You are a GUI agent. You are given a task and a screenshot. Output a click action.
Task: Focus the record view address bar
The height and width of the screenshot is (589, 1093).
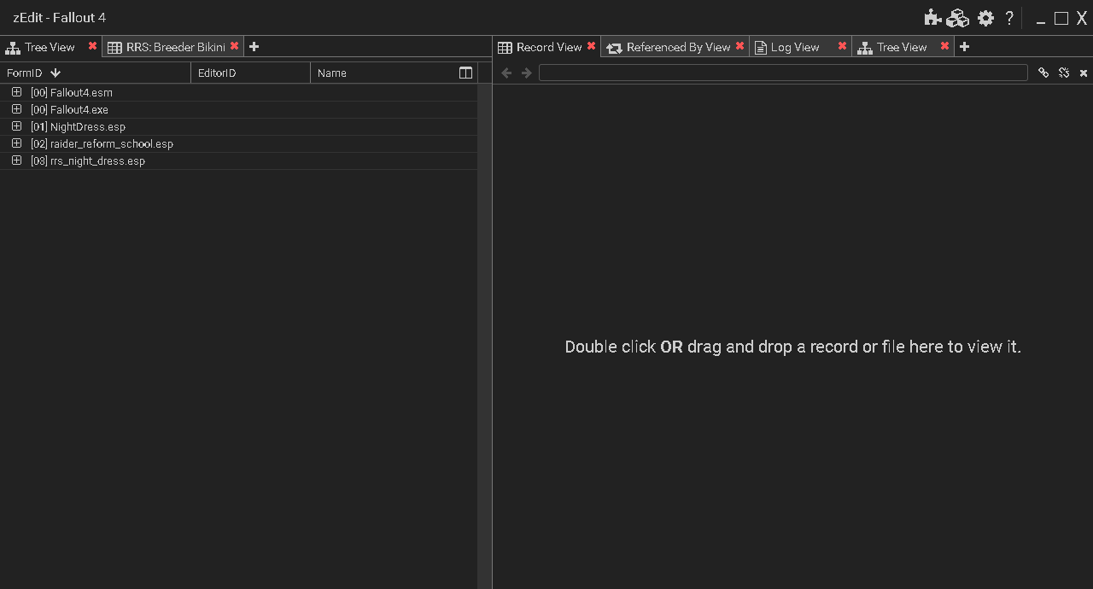tap(784, 73)
